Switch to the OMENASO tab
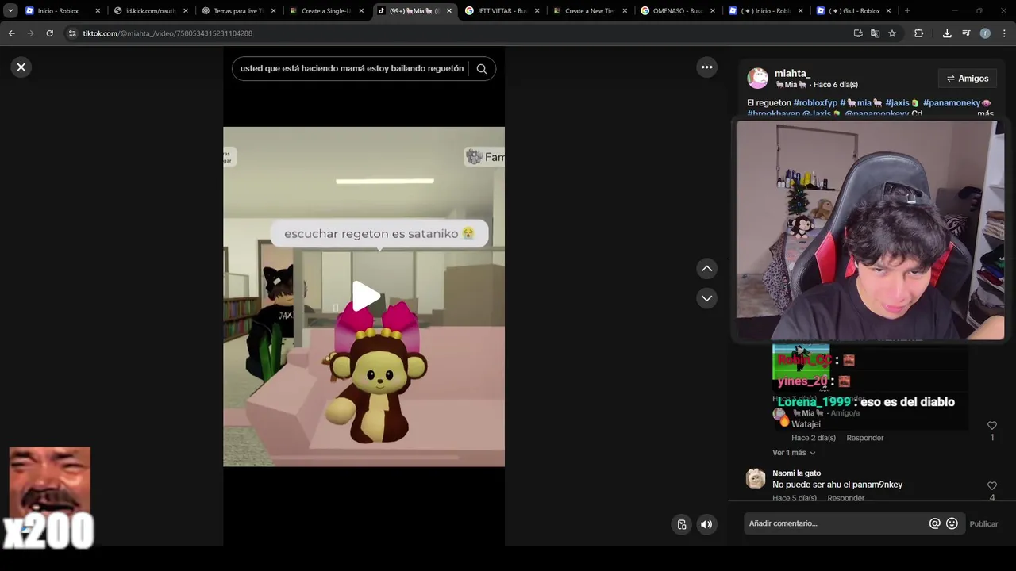Screen dimensions: 1016x571 [x=677, y=11]
